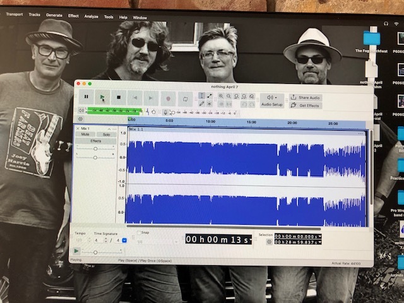404x303 pixels.
Task: Select the Selection (I-beam) tool
Action: [x=202, y=96]
